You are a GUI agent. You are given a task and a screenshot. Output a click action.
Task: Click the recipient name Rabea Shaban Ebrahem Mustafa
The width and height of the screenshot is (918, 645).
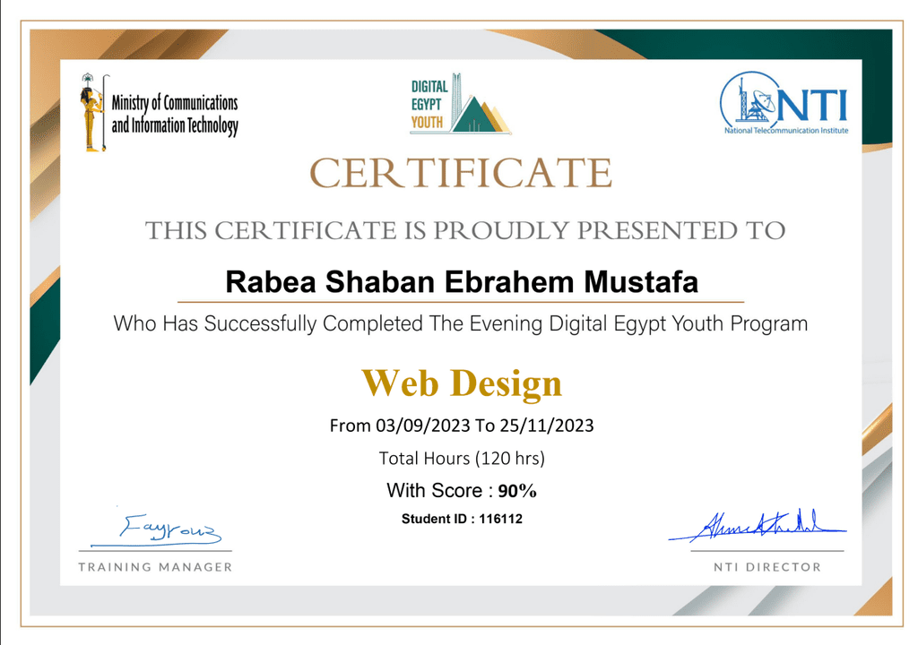[462, 282]
